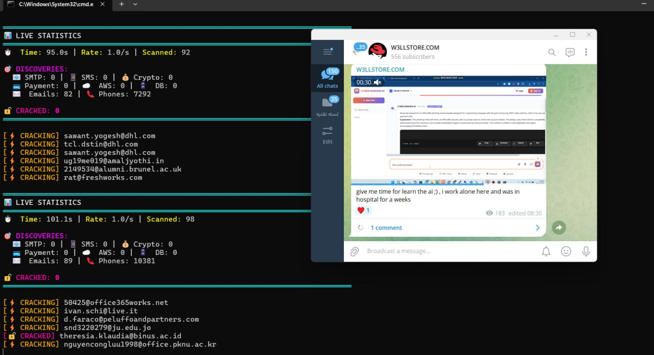The width and height of the screenshot is (654, 355).
Task: Open the emoji picker
Action: (566, 251)
